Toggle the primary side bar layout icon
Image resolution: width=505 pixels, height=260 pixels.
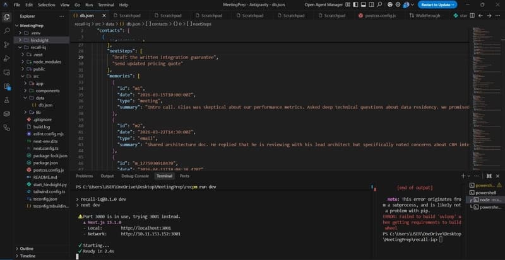coord(355,5)
